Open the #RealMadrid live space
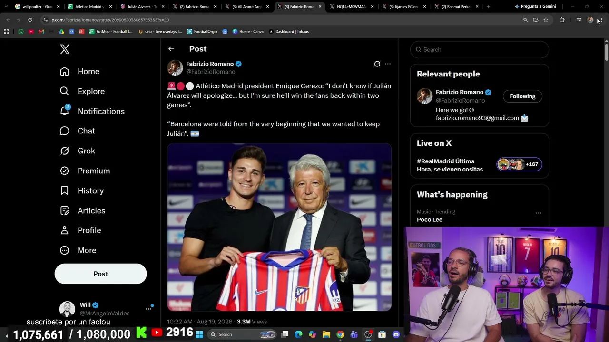609x342 pixels. (x=450, y=165)
